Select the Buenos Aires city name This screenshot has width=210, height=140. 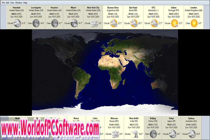pyautogui.click(x=113, y=8)
